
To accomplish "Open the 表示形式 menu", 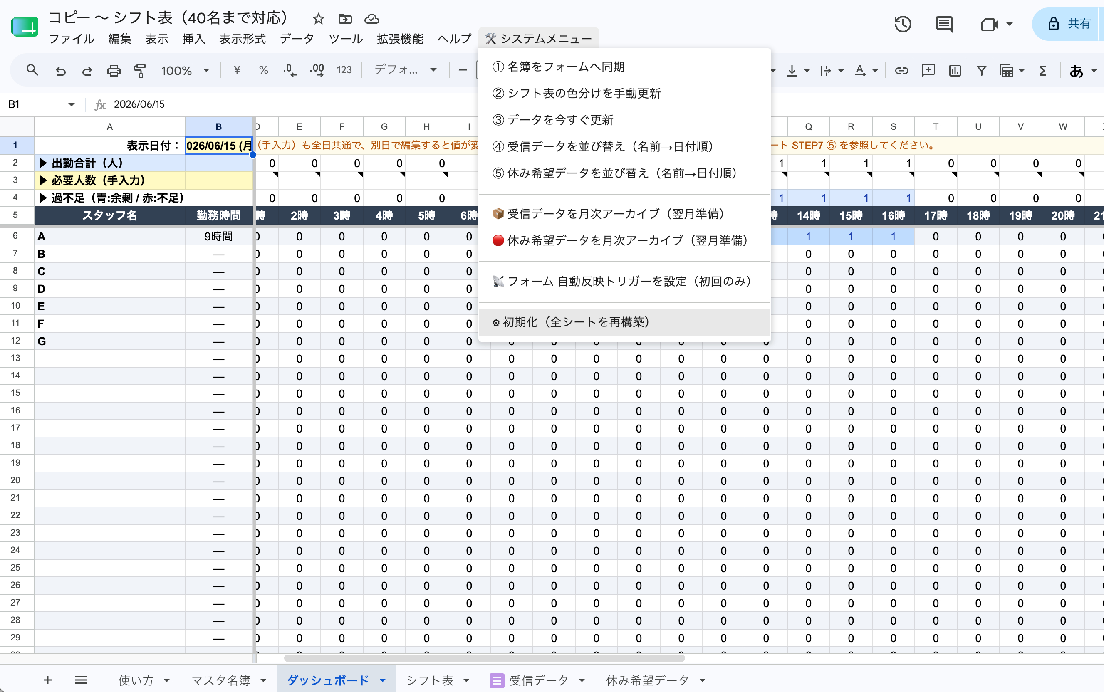I will tap(242, 39).
